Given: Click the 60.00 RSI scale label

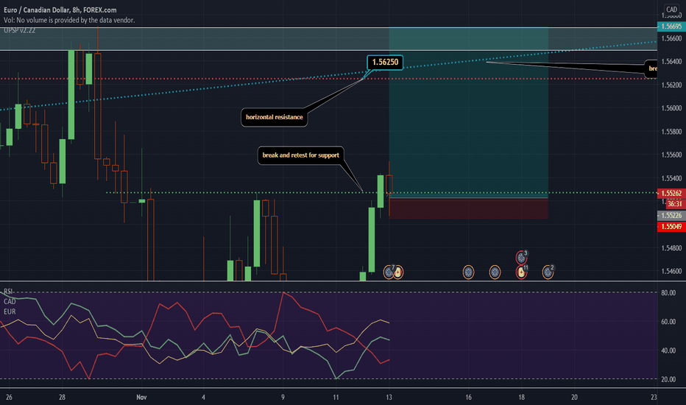Looking at the screenshot, I should point(668,321).
